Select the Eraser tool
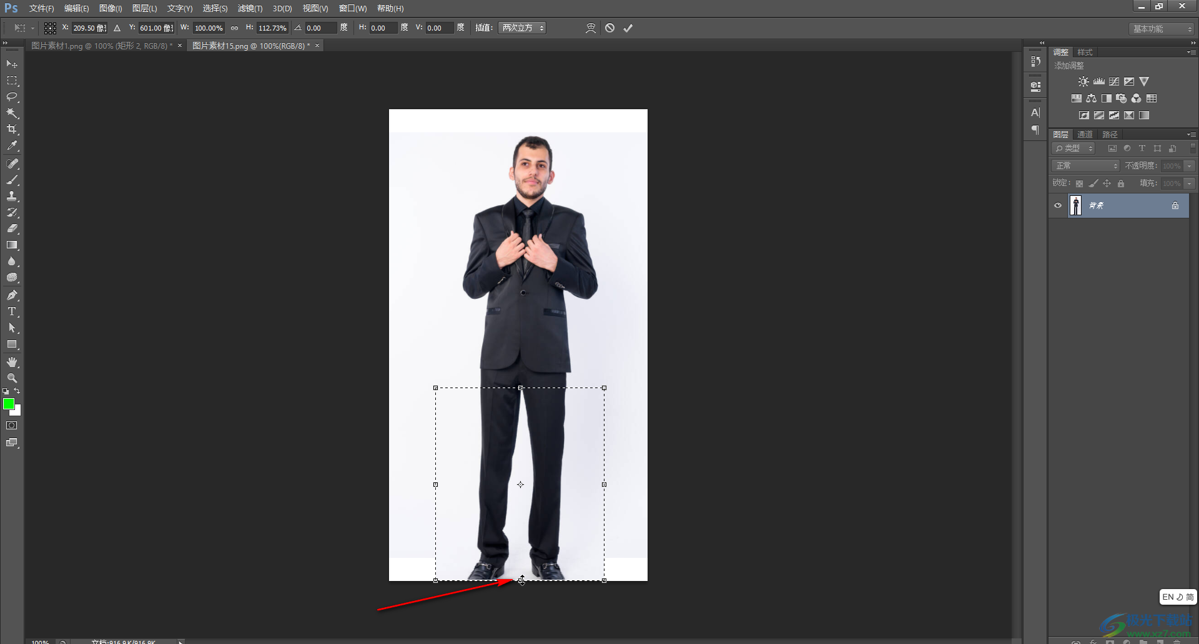Viewport: 1199px width, 644px height. coord(12,228)
